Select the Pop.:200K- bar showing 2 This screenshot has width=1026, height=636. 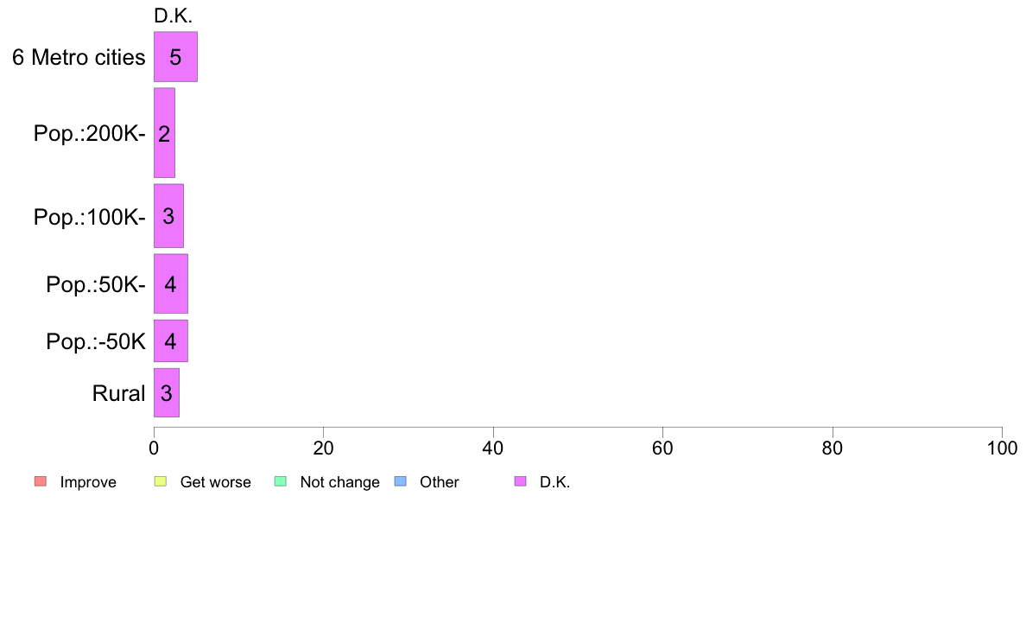tap(164, 133)
